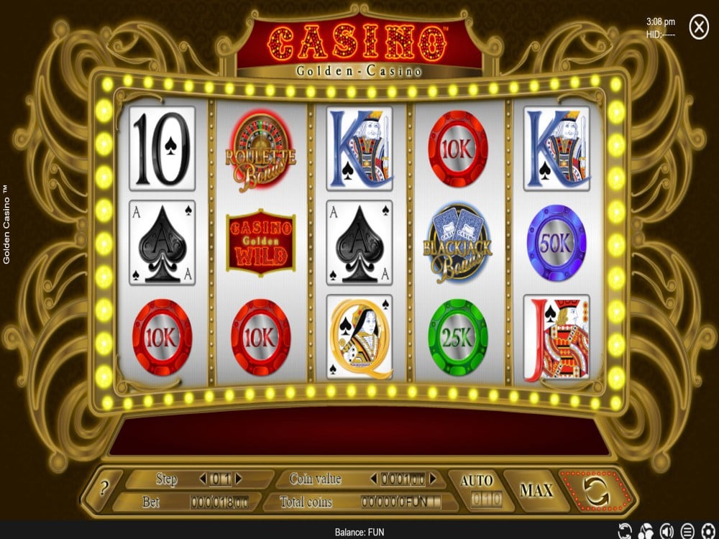This screenshot has height=539, width=719.
Task: Open the hamburger menu icon
Action: click(688, 531)
